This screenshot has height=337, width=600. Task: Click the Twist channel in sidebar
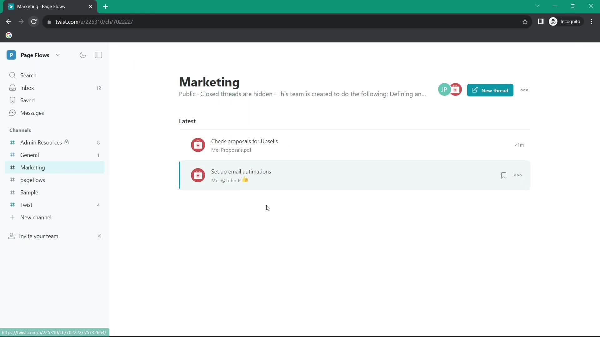click(x=26, y=204)
